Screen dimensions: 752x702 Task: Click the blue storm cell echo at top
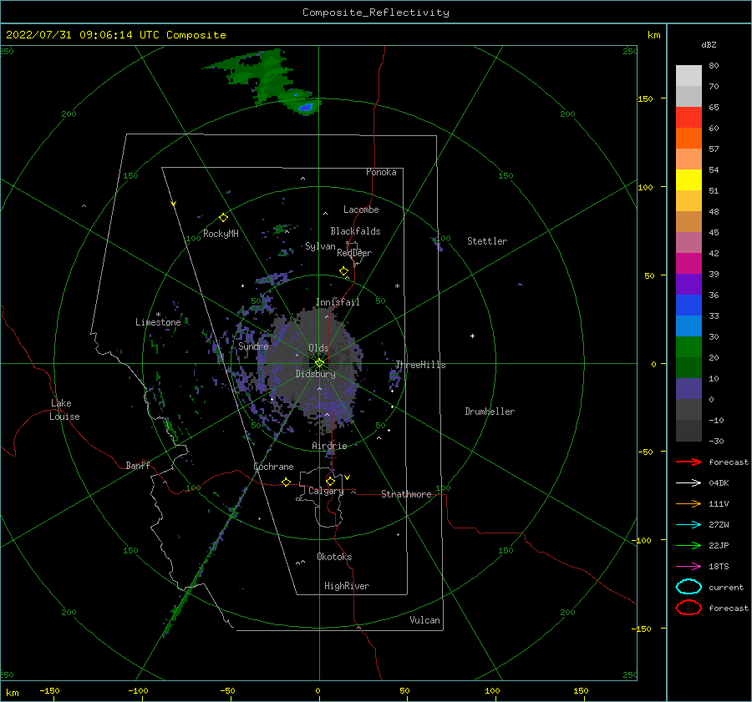coord(306,108)
